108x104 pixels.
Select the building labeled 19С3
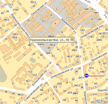pyautogui.click(x=69, y=57)
